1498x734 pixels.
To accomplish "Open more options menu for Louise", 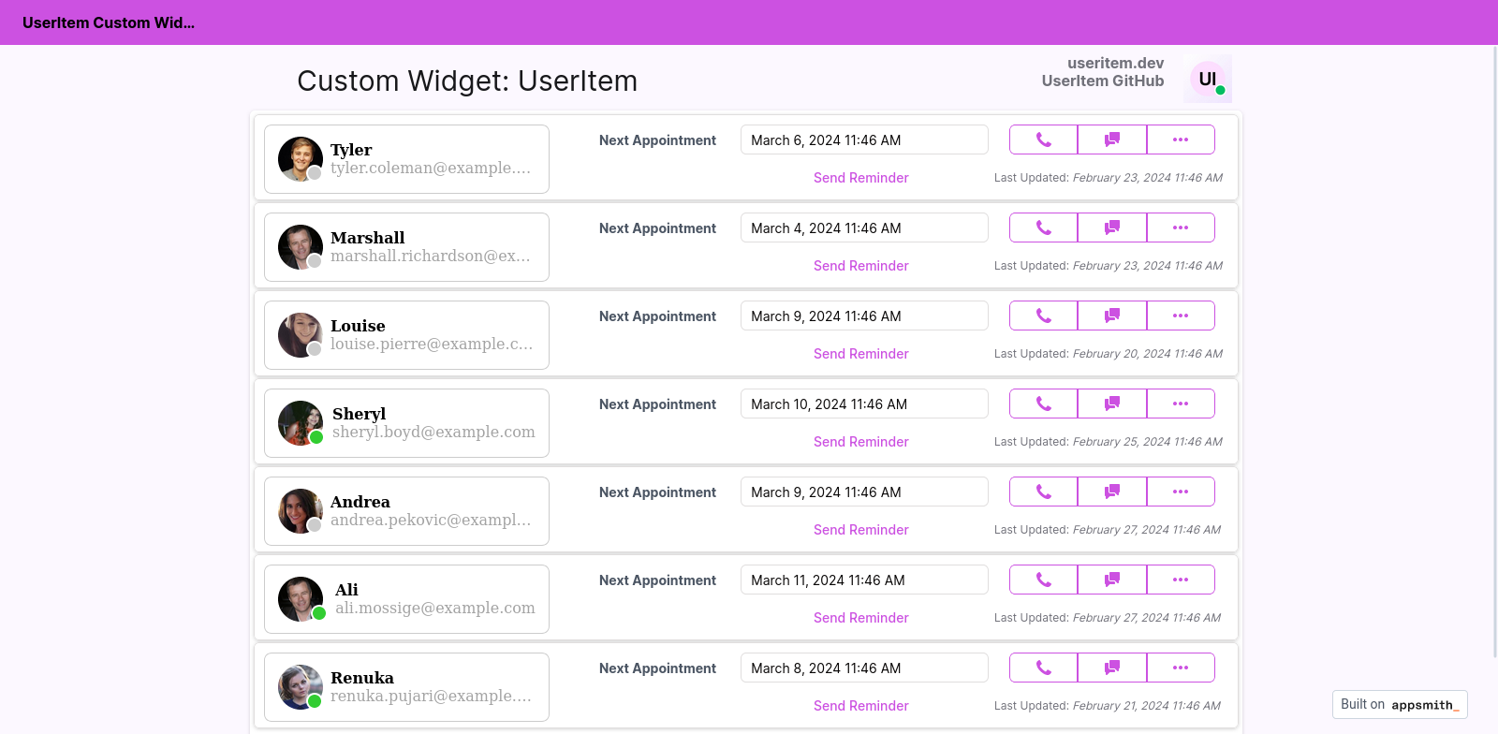I will pos(1181,316).
